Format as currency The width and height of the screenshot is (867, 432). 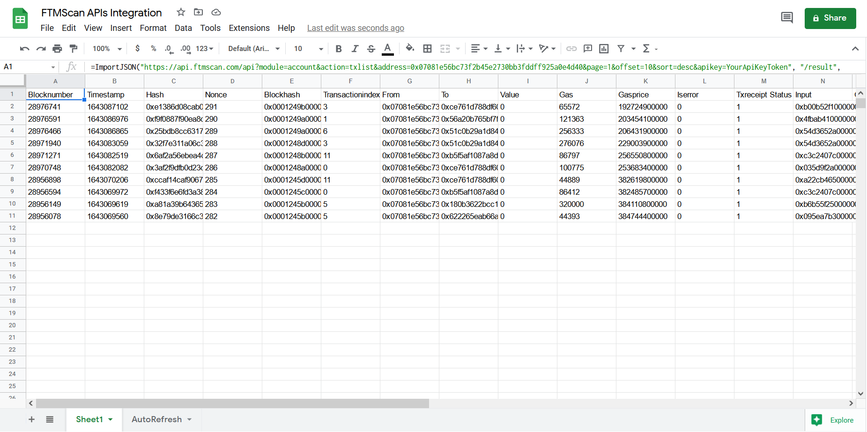137,49
